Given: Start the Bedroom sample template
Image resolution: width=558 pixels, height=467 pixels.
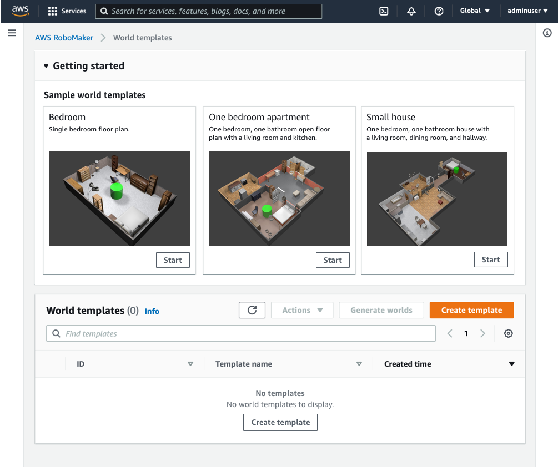Looking at the screenshot, I should click(x=173, y=260).
